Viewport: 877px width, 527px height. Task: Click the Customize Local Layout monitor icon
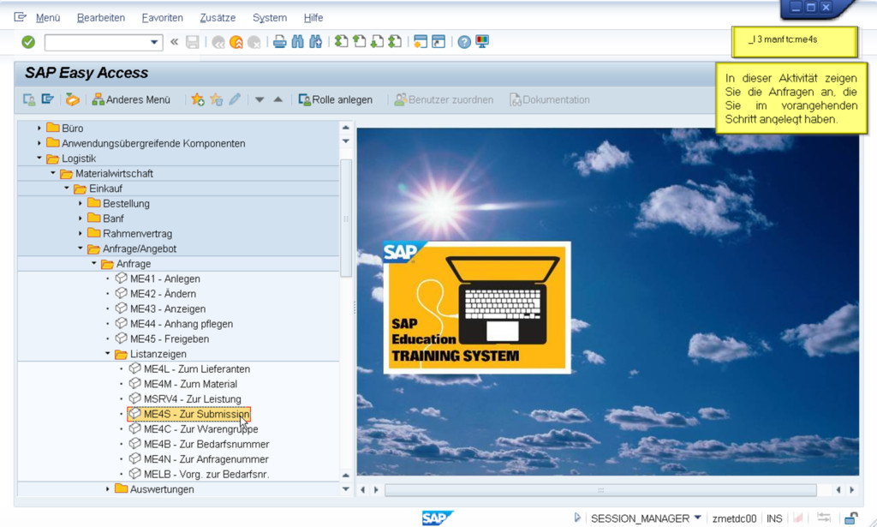[x=482, y=42]
